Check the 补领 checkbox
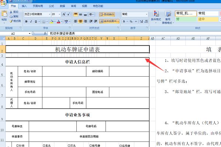The image size is (221, 147). 18,146
